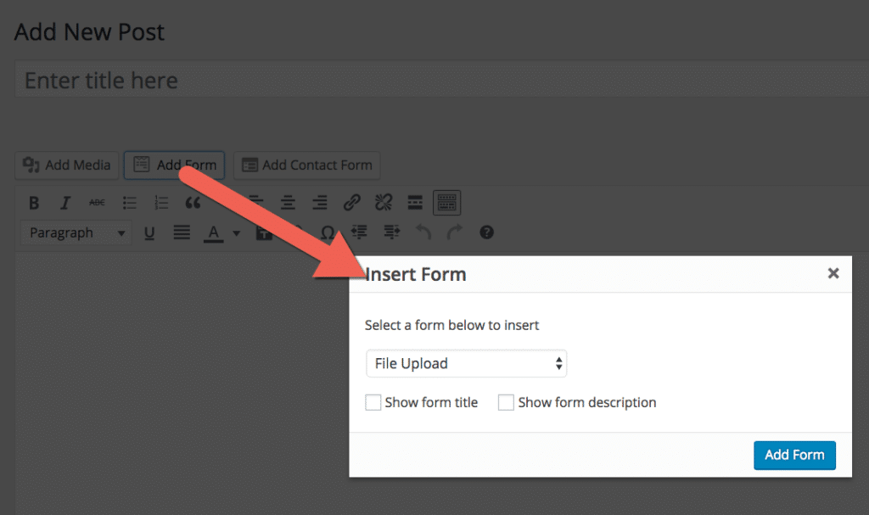Open the text color picker arrow
The image size is (869, 515).
236,233
